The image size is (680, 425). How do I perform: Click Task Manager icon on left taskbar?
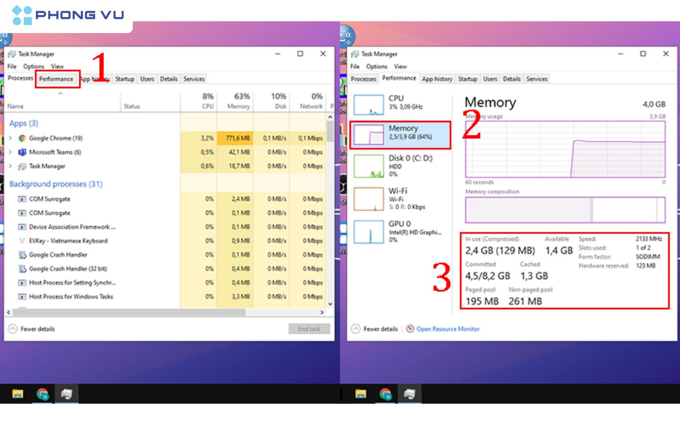[x=67, y=394]
